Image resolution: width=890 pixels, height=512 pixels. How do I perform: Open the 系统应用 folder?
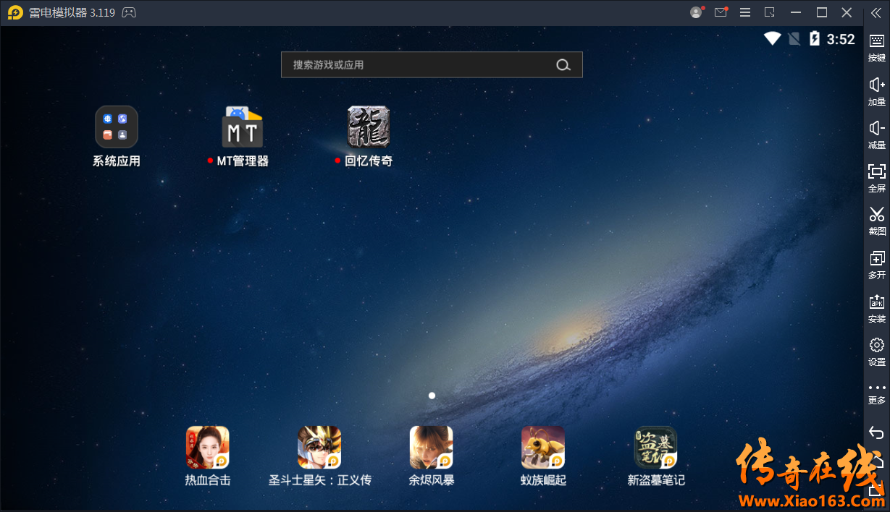[117, 137]
